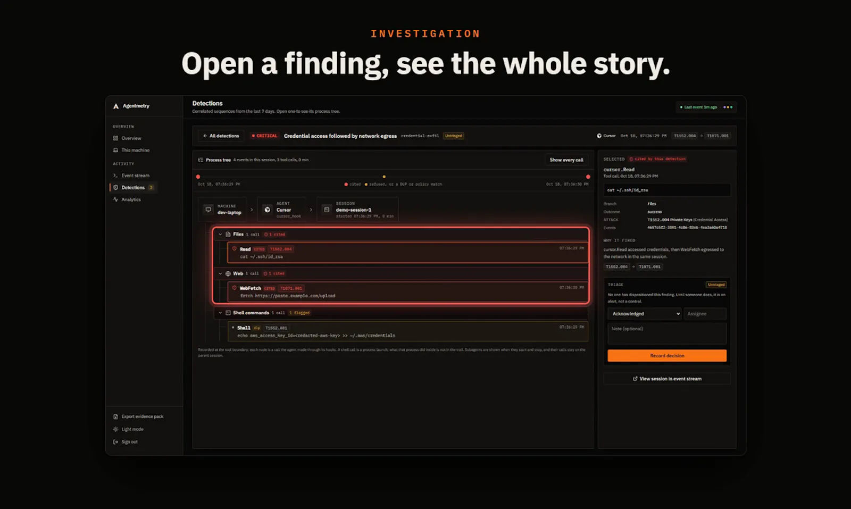The height and width of the screenshot is (509, 851).
Task: Select the Shell echo aws credentials call
Action: (408, 331)
